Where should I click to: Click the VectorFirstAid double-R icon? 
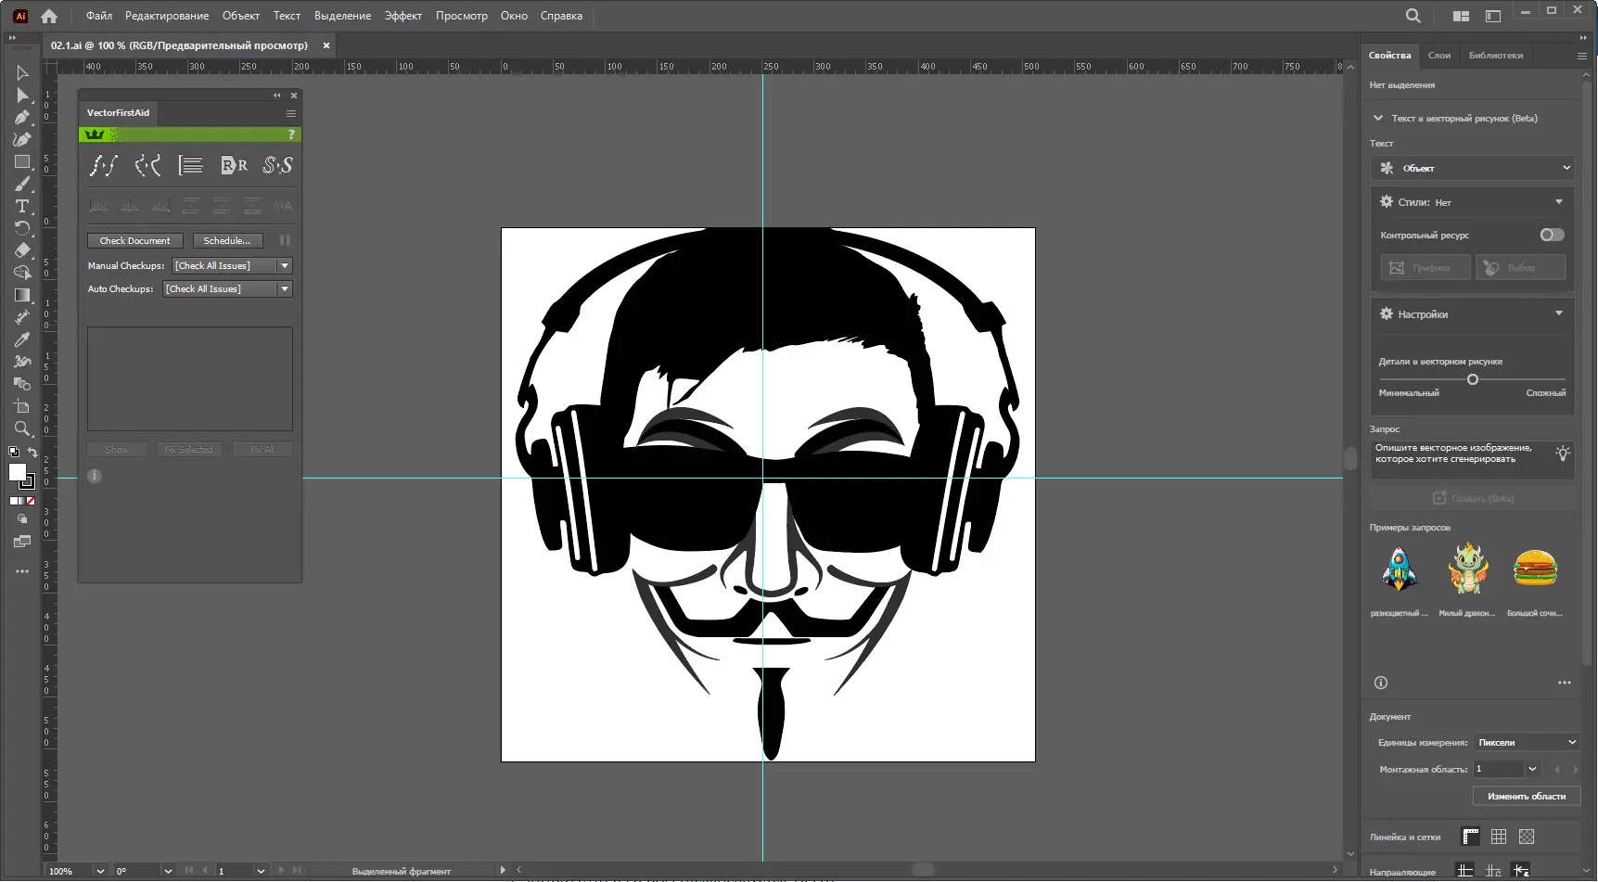point(234,165)
